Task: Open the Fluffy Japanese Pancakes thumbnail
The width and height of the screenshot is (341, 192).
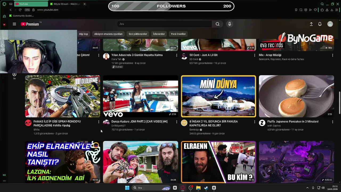Action: point(297,96)
